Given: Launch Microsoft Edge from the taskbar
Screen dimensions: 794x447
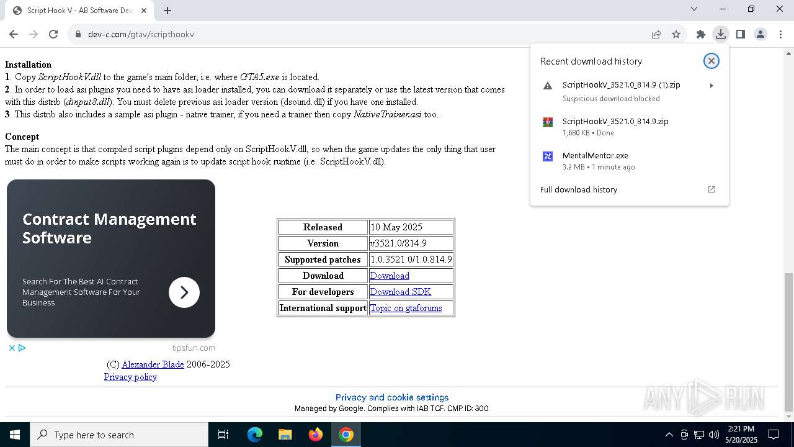Looking at the screenshot, I should (255, 435).
